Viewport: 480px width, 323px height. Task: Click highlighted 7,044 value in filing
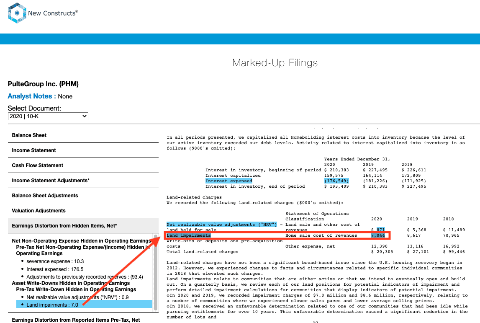(x=378, y=235)
